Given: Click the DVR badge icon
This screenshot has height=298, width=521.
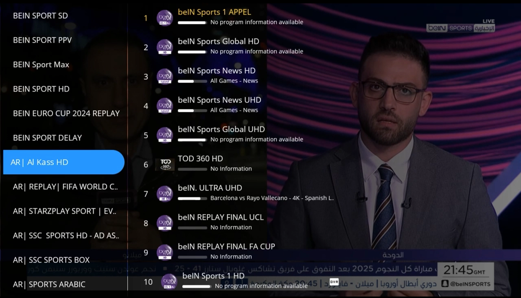Looking at the screenshot, I should (x=334, y=282).
